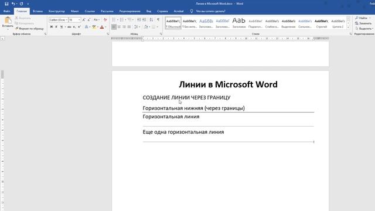Click the red font color swatch

tap(102, 27)
